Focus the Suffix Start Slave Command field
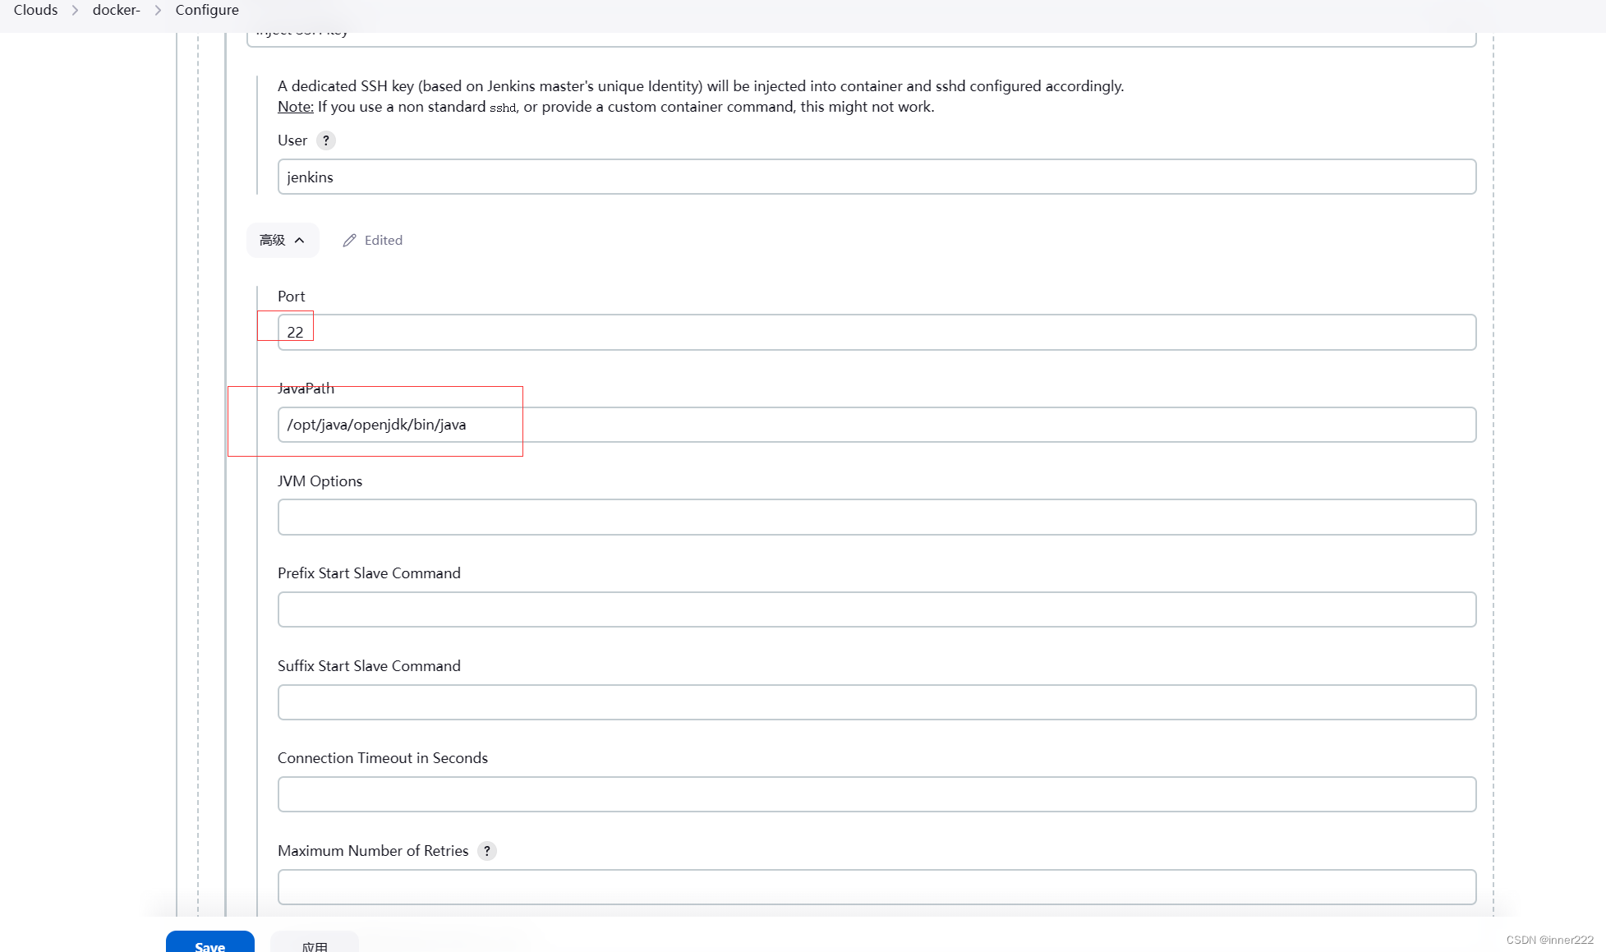The height and width of the screenshot is (952, 1606). click(x=877, y=702)
